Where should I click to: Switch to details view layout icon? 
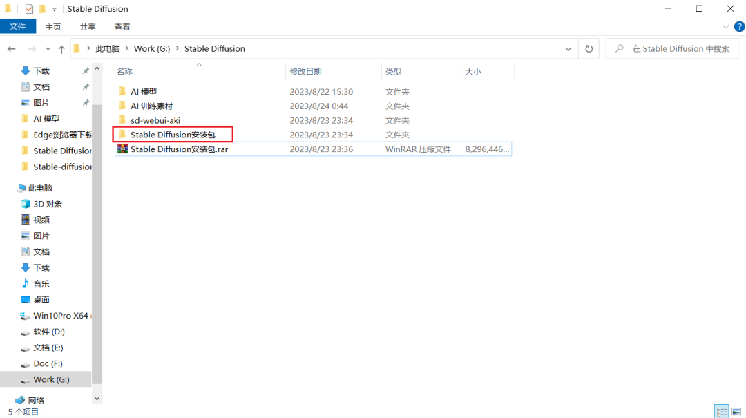tap(722, 411)
